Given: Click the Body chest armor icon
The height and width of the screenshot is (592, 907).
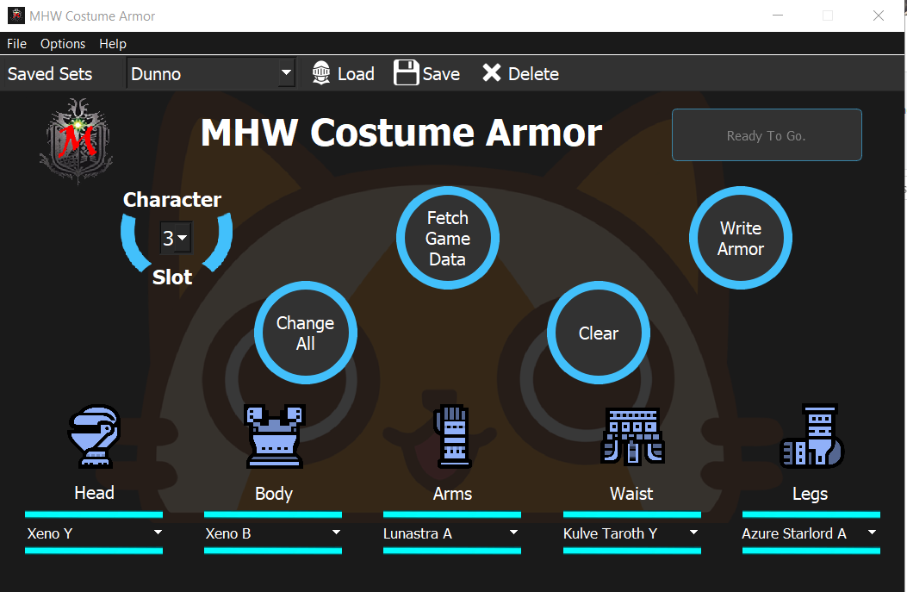Looking at the screenshot, I should 274,436.
